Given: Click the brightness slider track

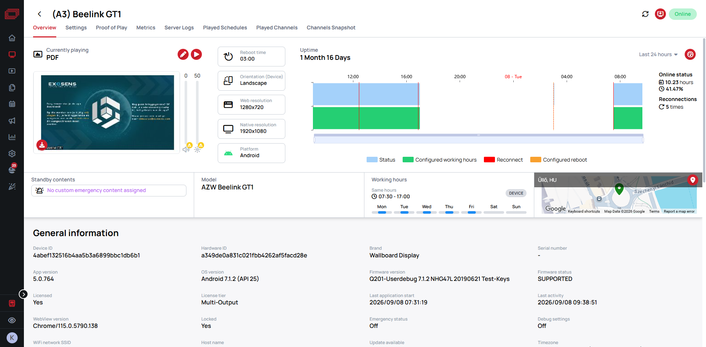Looking at the screenshot, I should (197, 112).
